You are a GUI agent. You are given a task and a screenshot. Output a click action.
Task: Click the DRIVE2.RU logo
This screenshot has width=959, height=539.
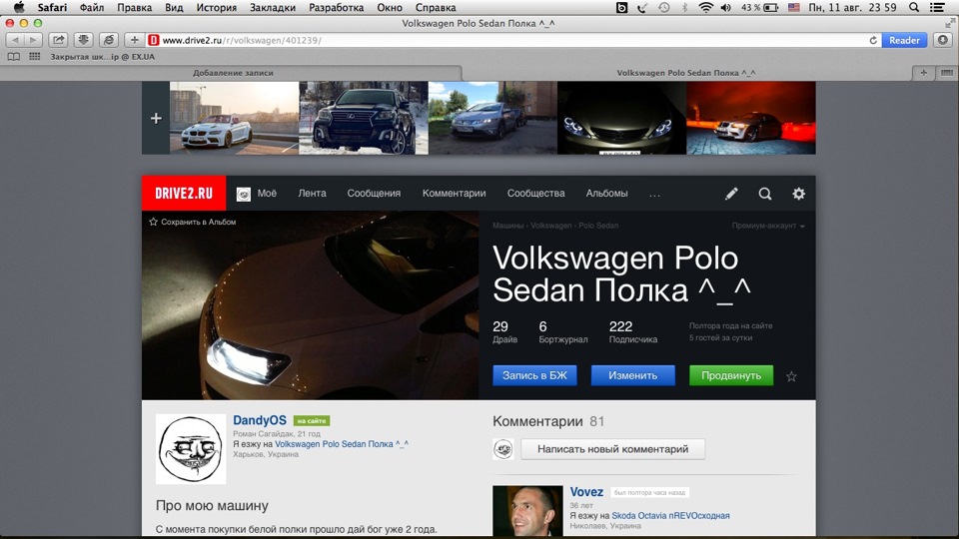pos(184,193)
